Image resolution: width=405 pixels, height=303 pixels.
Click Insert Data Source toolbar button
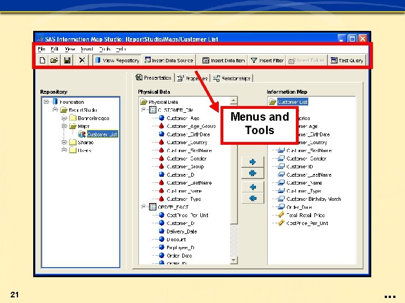point(169,60)
